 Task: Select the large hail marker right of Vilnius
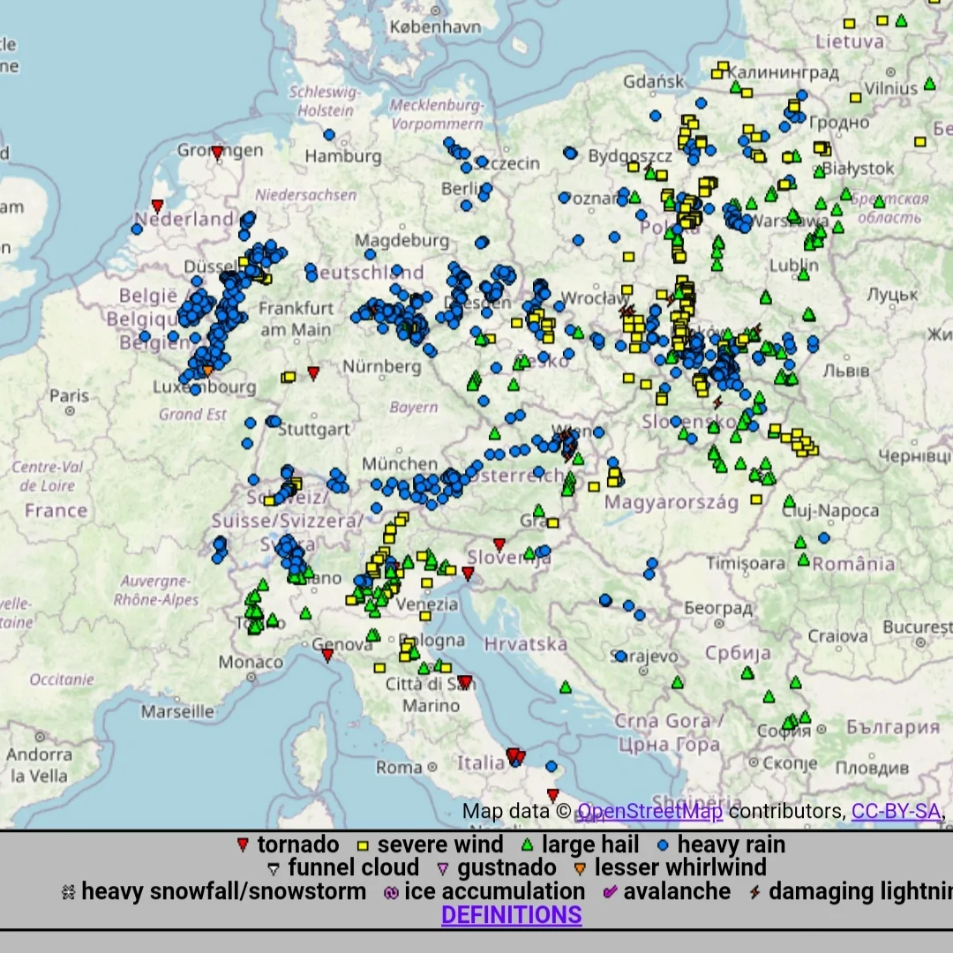click(929, 85)
